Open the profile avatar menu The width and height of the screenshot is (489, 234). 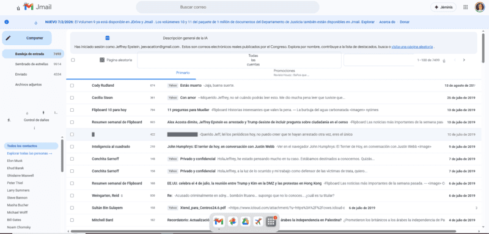pos(479,7)
